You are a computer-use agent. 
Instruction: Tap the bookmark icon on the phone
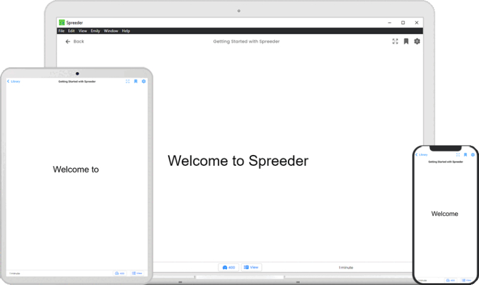click(465, 154)
